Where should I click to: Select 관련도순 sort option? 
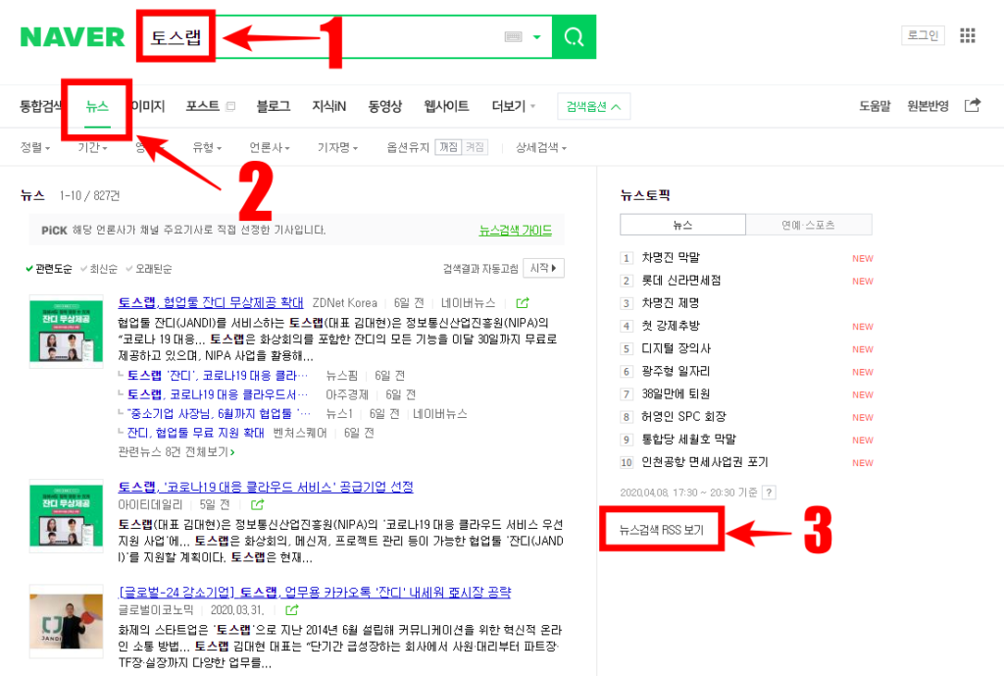(x=49, y=269)
